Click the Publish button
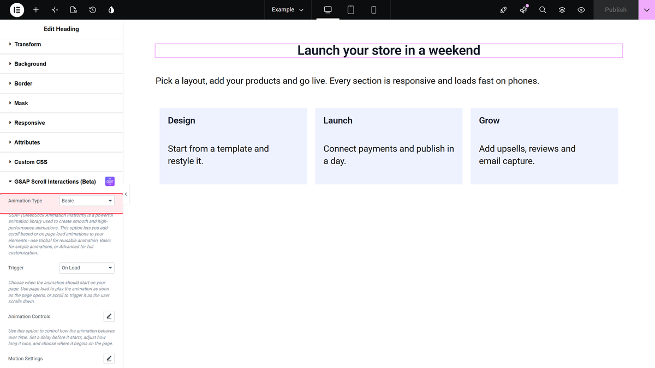This screenshot has width=655, height=368. [616, 10]
